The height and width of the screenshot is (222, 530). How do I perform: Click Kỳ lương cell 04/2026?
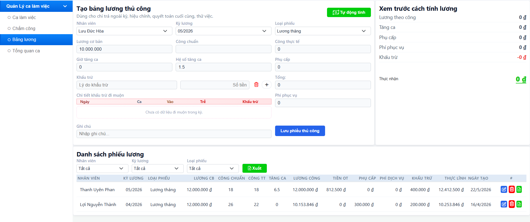134,204
